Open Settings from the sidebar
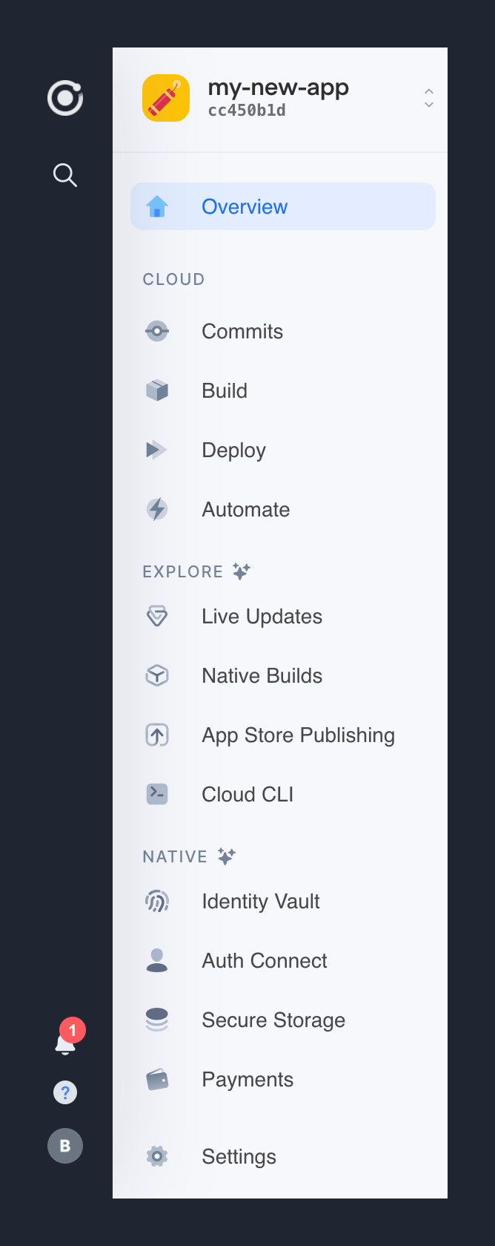Viewport: 495px width, 1246px height. coord(239,1156)
